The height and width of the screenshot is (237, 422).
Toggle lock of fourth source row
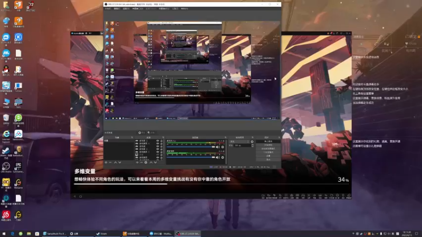[x=161, y=149]
